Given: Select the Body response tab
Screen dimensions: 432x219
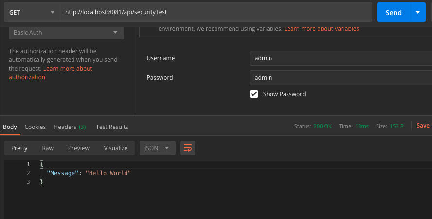Looking at the screenshot, I should pyautogui.click(x=10, y=127).
